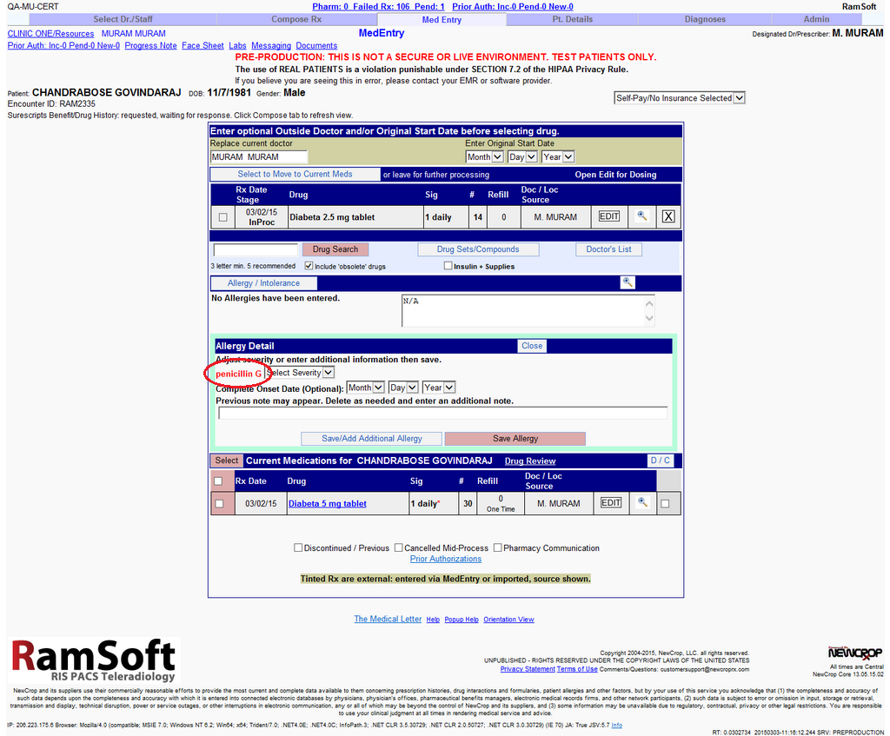Check the Discontinued / Previous checkbox
This screenshot has height=736, width=890.
click(298, 548)
